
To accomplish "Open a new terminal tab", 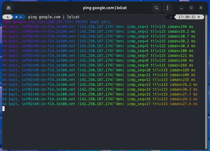I will click(9, 8).
